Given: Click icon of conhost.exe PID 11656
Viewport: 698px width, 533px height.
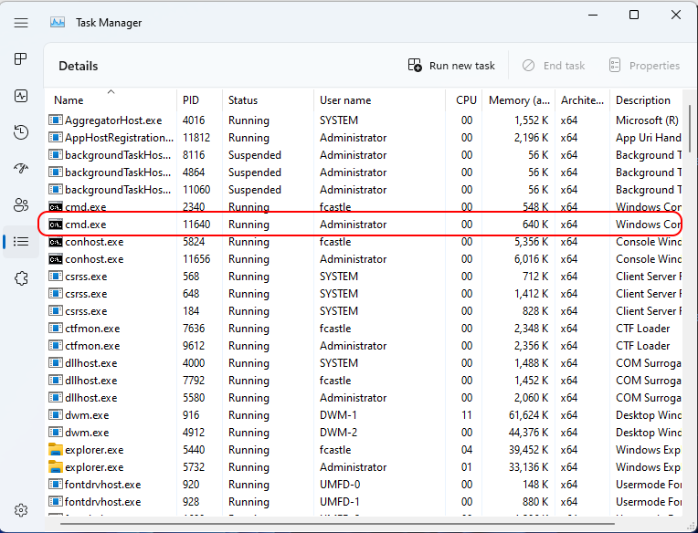Looking at the screenshot, I should coord(55,259).
